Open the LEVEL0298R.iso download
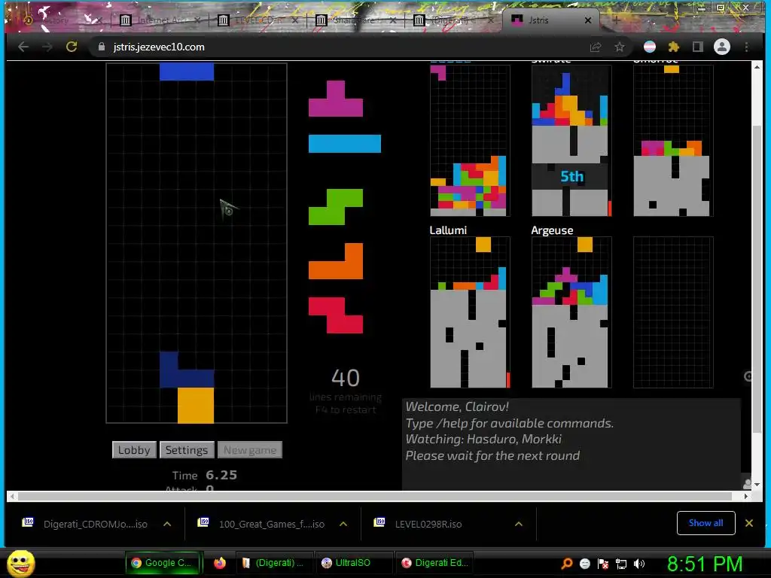771x578 pixels. pyautogui.click(x=428, y=524)
